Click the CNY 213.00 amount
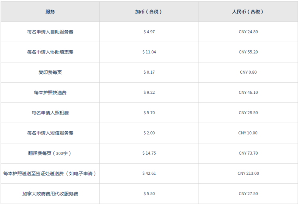 click(248, 173)
